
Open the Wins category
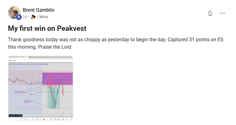pos(43,17)
